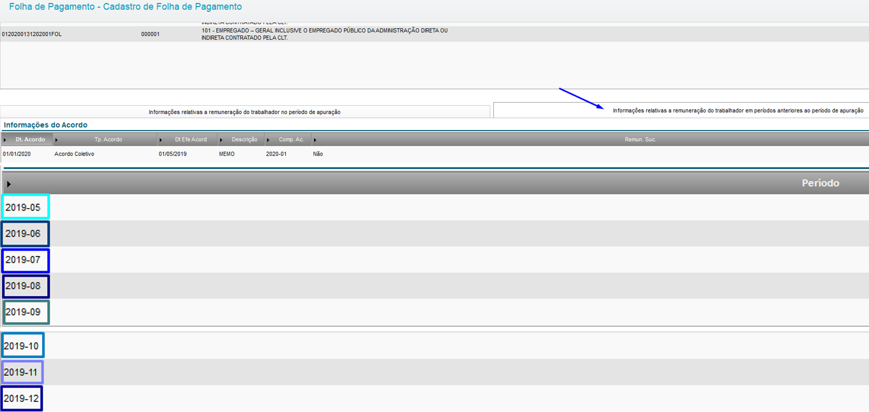Image resolution: width=869 pixels, height=412 pixels.
Task: Click the Folha de Pagamento page title
Action: (125, 7)
